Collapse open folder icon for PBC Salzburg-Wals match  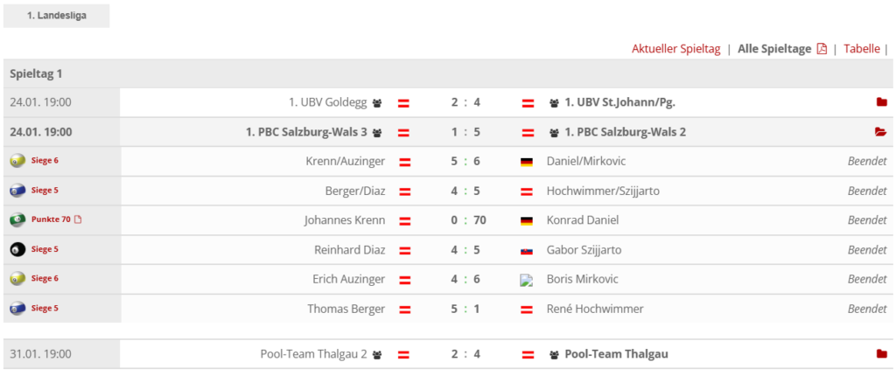coord(881,132)
